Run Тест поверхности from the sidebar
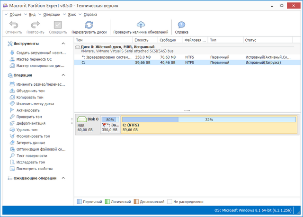The height and width of the screenshot is (217, 303). point(32,155)
